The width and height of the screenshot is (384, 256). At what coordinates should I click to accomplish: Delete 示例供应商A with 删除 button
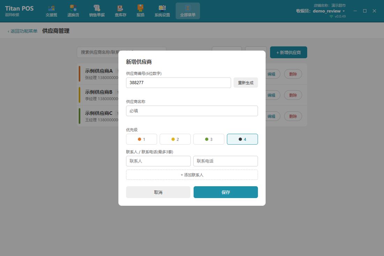[x=293, y=74]
